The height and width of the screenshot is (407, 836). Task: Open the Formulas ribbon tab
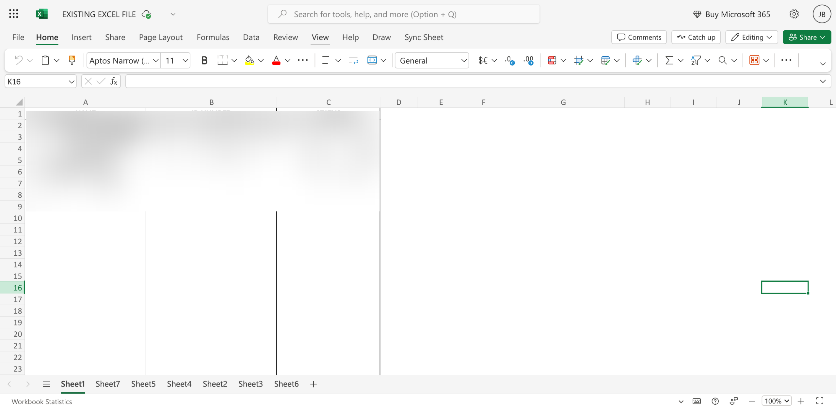[213, 37]
